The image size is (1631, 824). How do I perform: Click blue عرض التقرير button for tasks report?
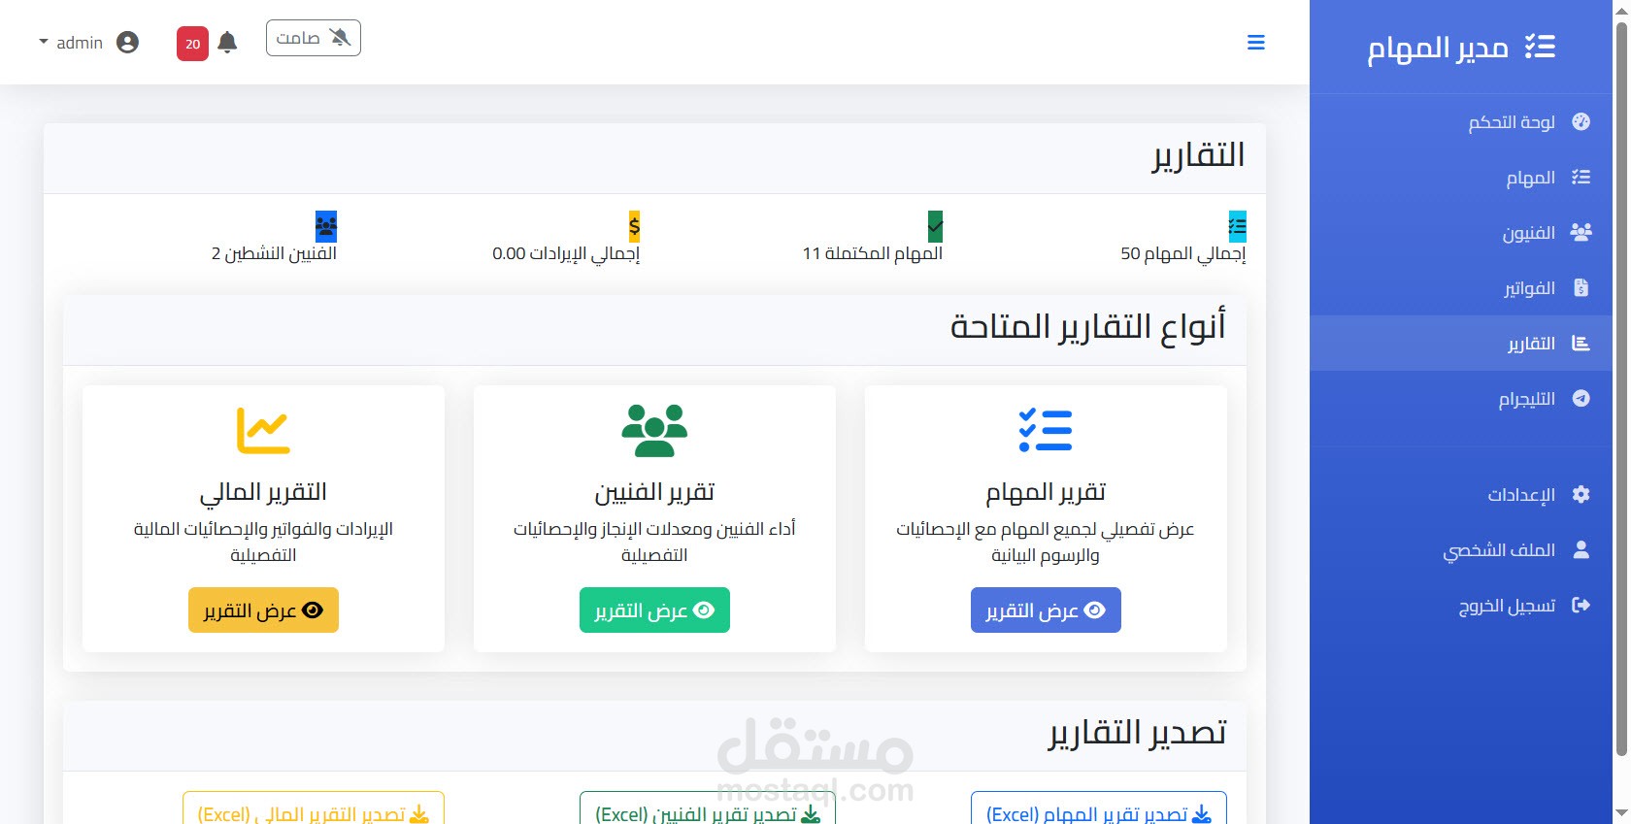[x=1046, y=610]
